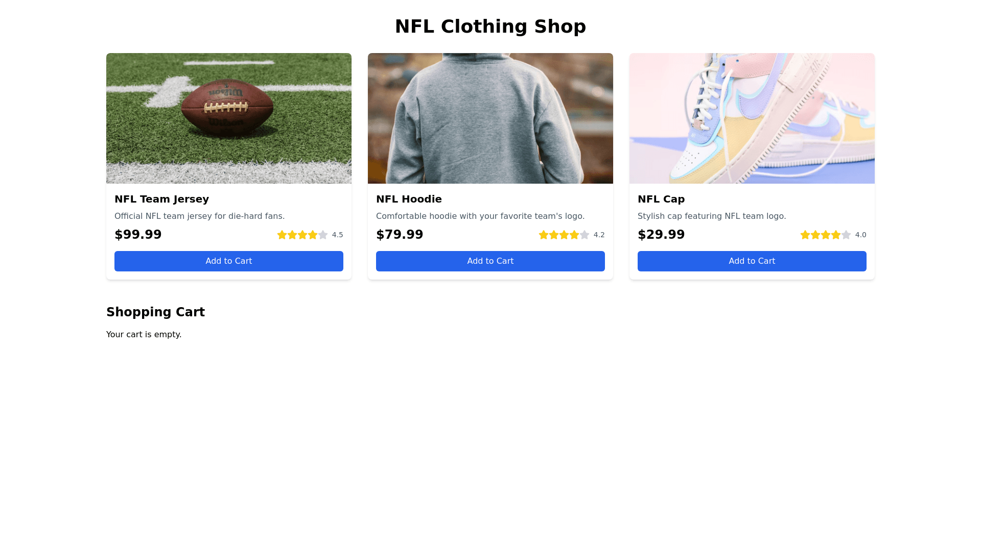Image resolution: width=981 pixels, height=551 pixels.
Task: Add NFL Cap to cart
Action: pyautogui.click(x=752, y=261)
